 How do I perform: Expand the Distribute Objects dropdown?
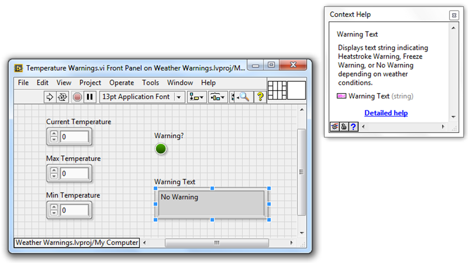click(x=217, y=97)
